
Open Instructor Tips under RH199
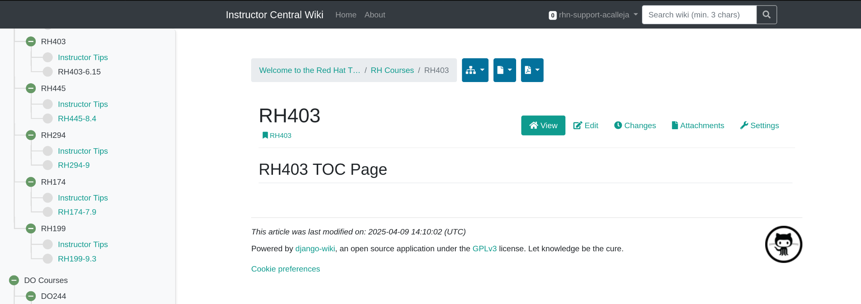[83, 245]
